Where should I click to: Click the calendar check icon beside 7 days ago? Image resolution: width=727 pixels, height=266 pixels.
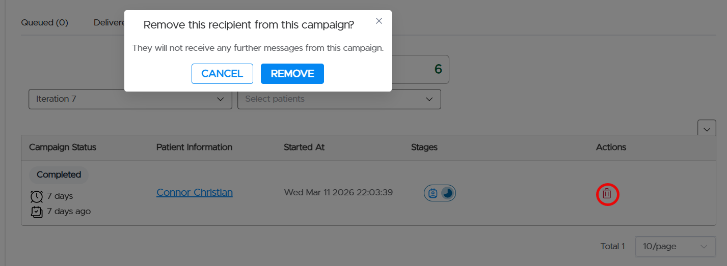(x=37, y=212)
